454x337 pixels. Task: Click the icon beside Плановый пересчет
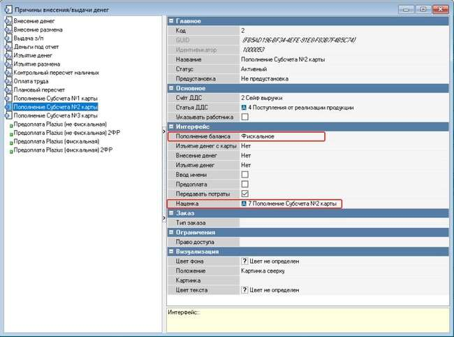(8, 89)
